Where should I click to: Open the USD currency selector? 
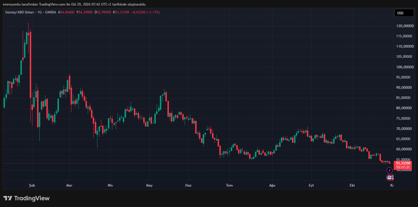click(404, 13)
